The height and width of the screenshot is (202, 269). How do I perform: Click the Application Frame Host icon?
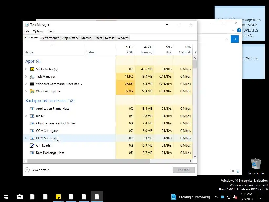click(32, 109)
